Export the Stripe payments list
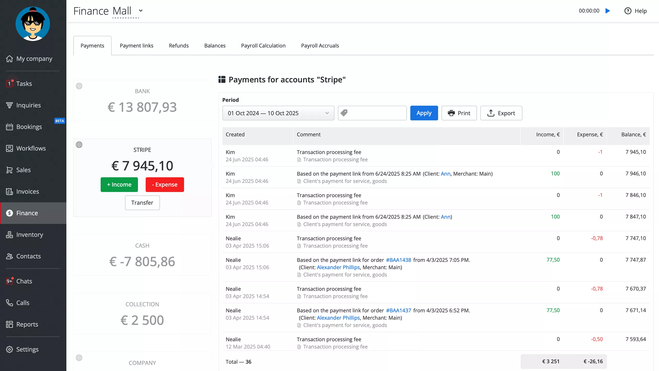This screenshot has width=659, height=371. click(x=501, y=113)
